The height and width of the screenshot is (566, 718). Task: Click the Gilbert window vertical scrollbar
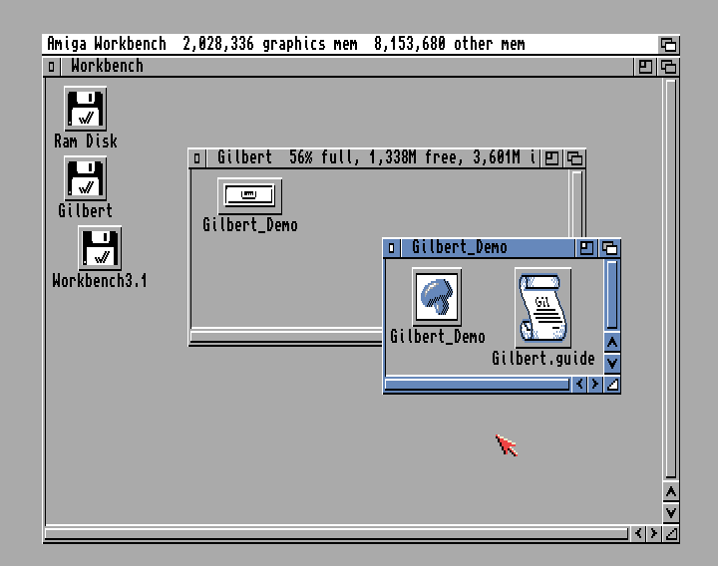(x=577, y=203)
